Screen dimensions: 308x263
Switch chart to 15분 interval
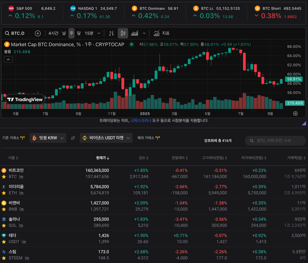89,33
